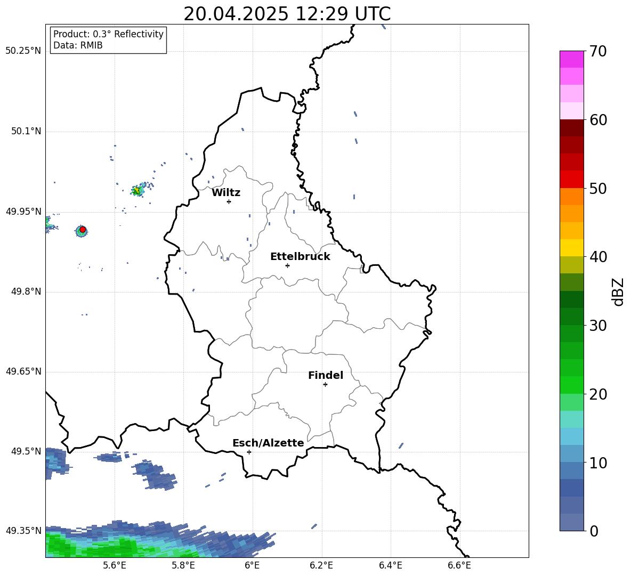This screenshot has width=631, height=576.
Task: Click the latitude label '49.95°N'
Action: [23, 211]
